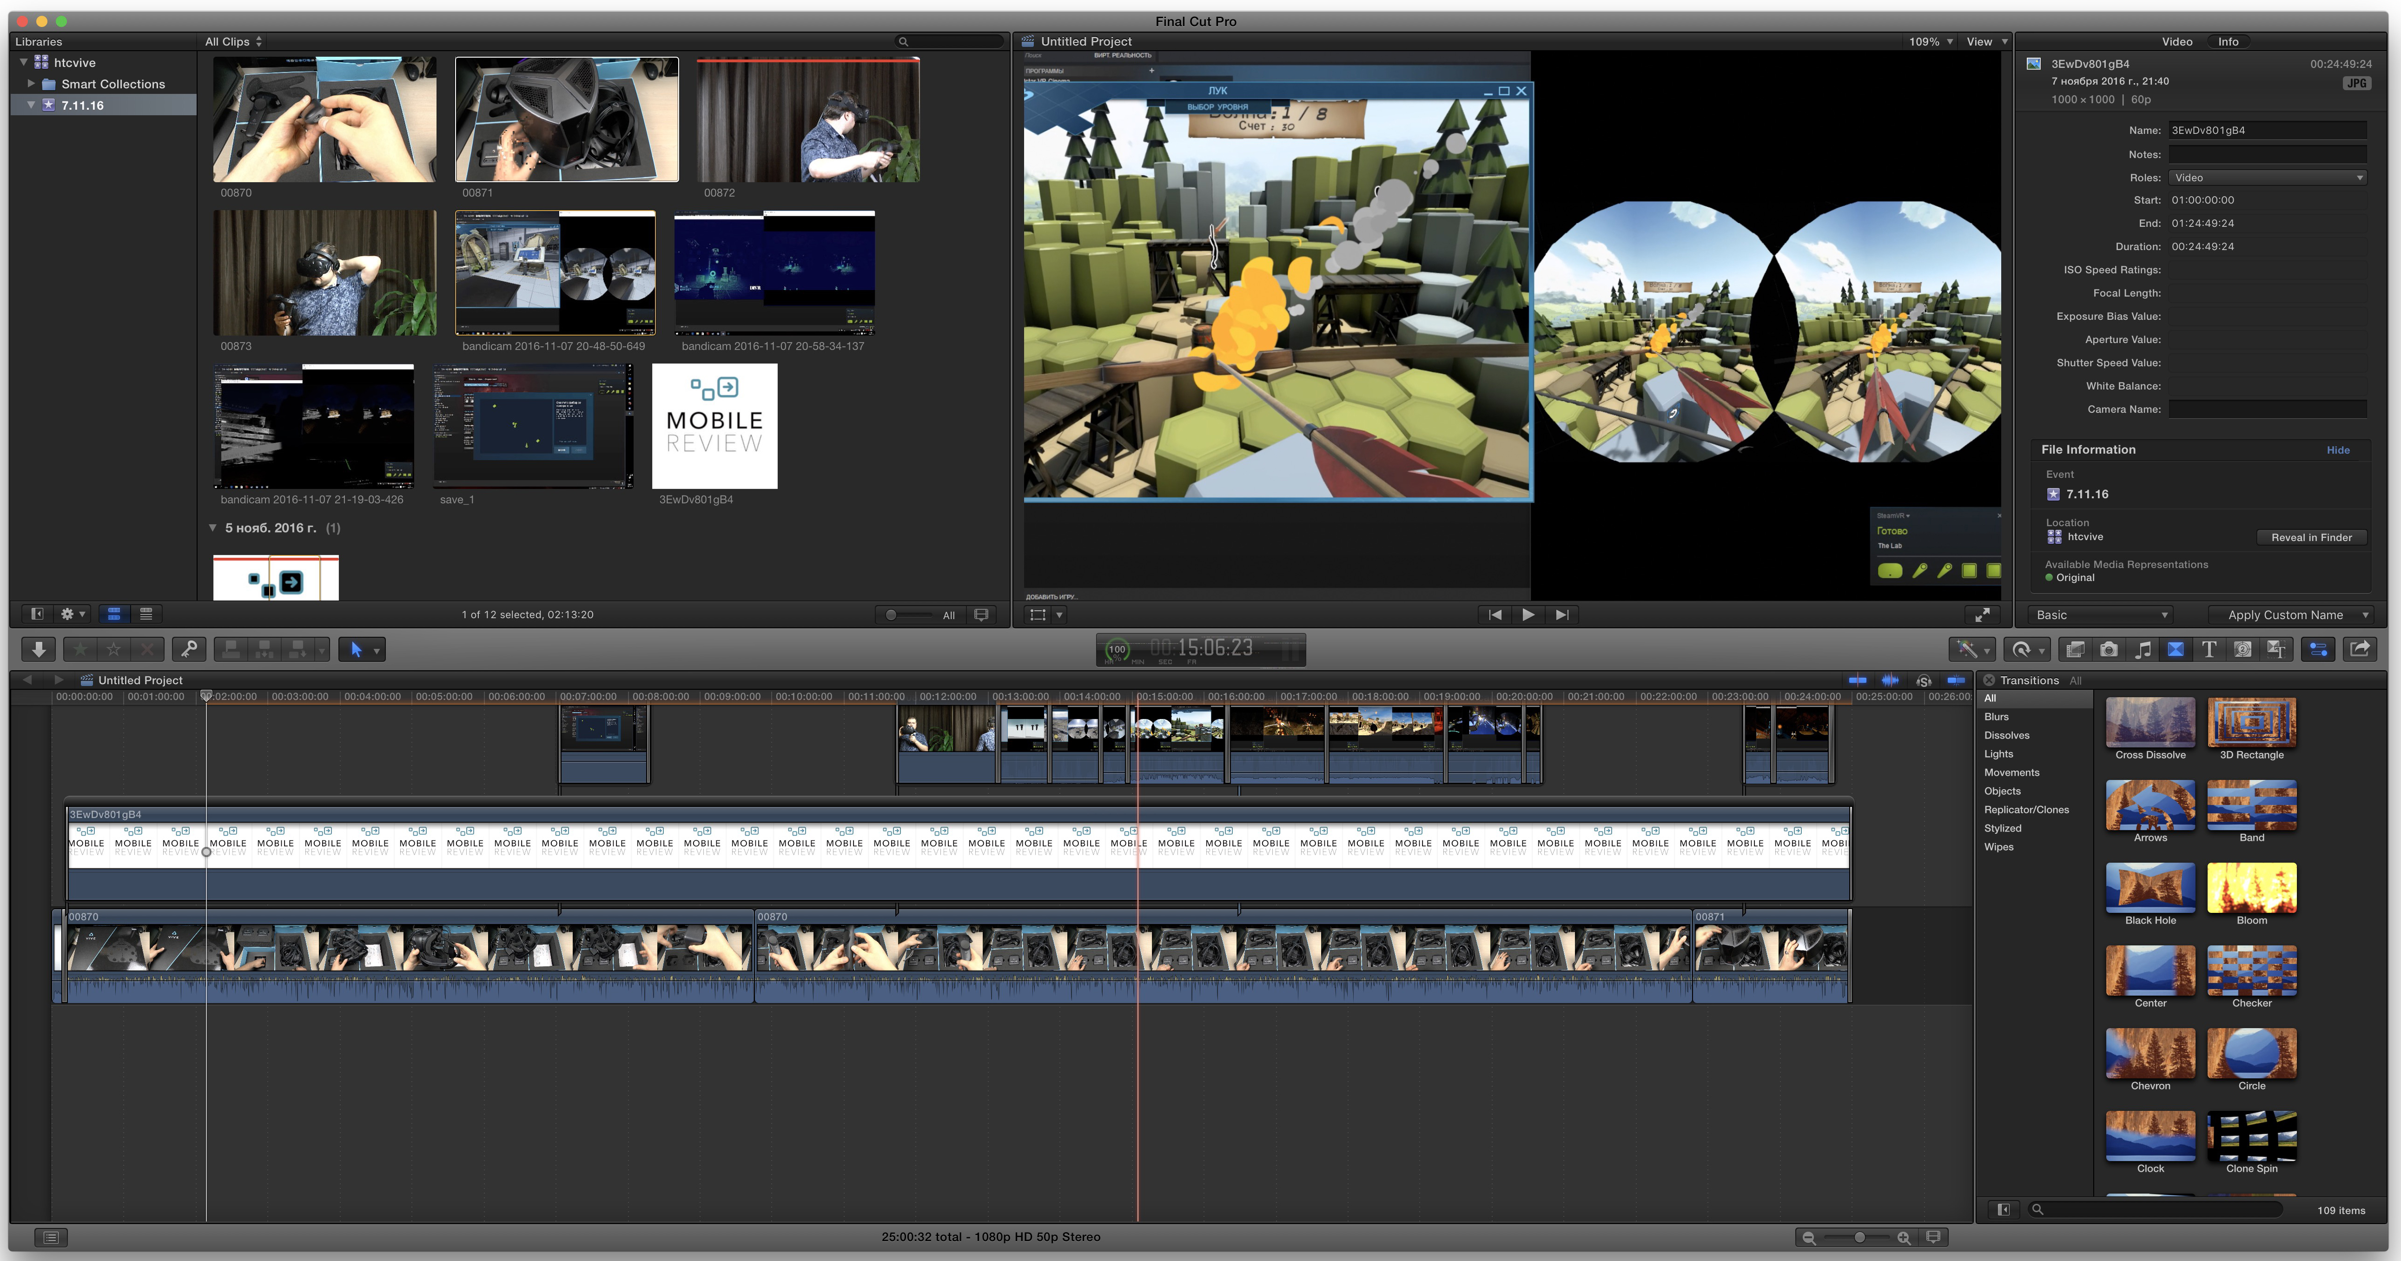2401x1261 pixels.
Task: Open the Retime speed menu icon
Action: pyautogui.click(x=2026, y=650)
